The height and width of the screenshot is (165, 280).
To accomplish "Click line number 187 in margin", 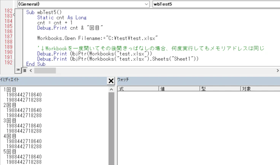I will click(8, 36).
